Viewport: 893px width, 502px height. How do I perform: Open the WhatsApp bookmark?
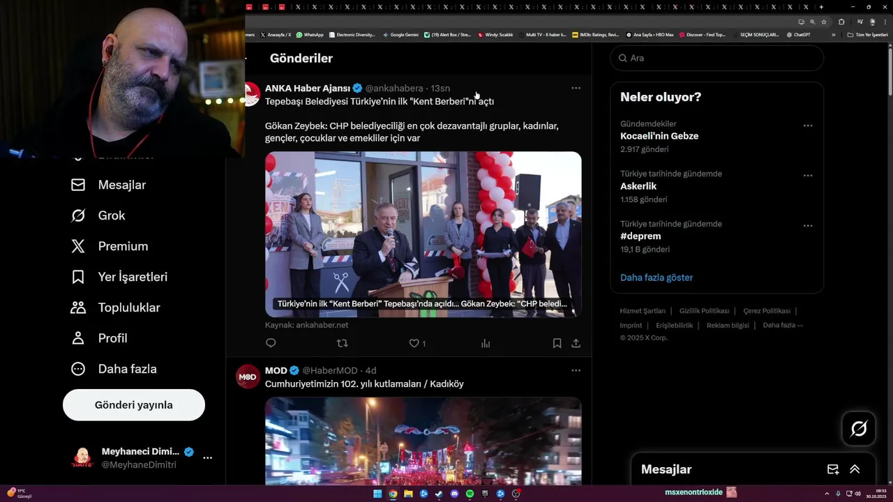(x=310, y=34)
